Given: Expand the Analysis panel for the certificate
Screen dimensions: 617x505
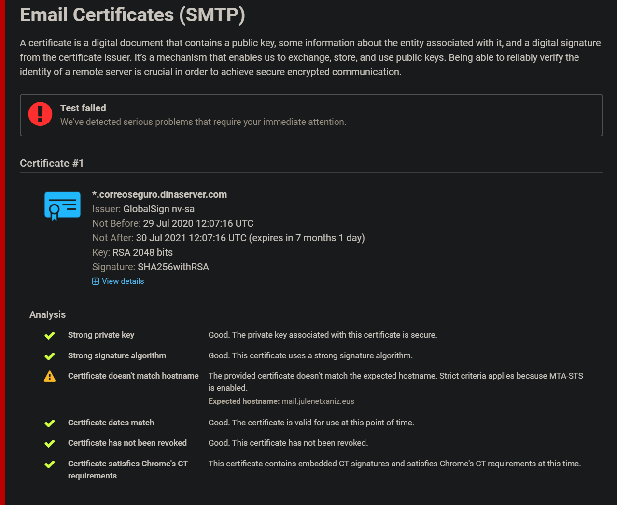Looking at the screenshot, I should [x=47, y=314].
